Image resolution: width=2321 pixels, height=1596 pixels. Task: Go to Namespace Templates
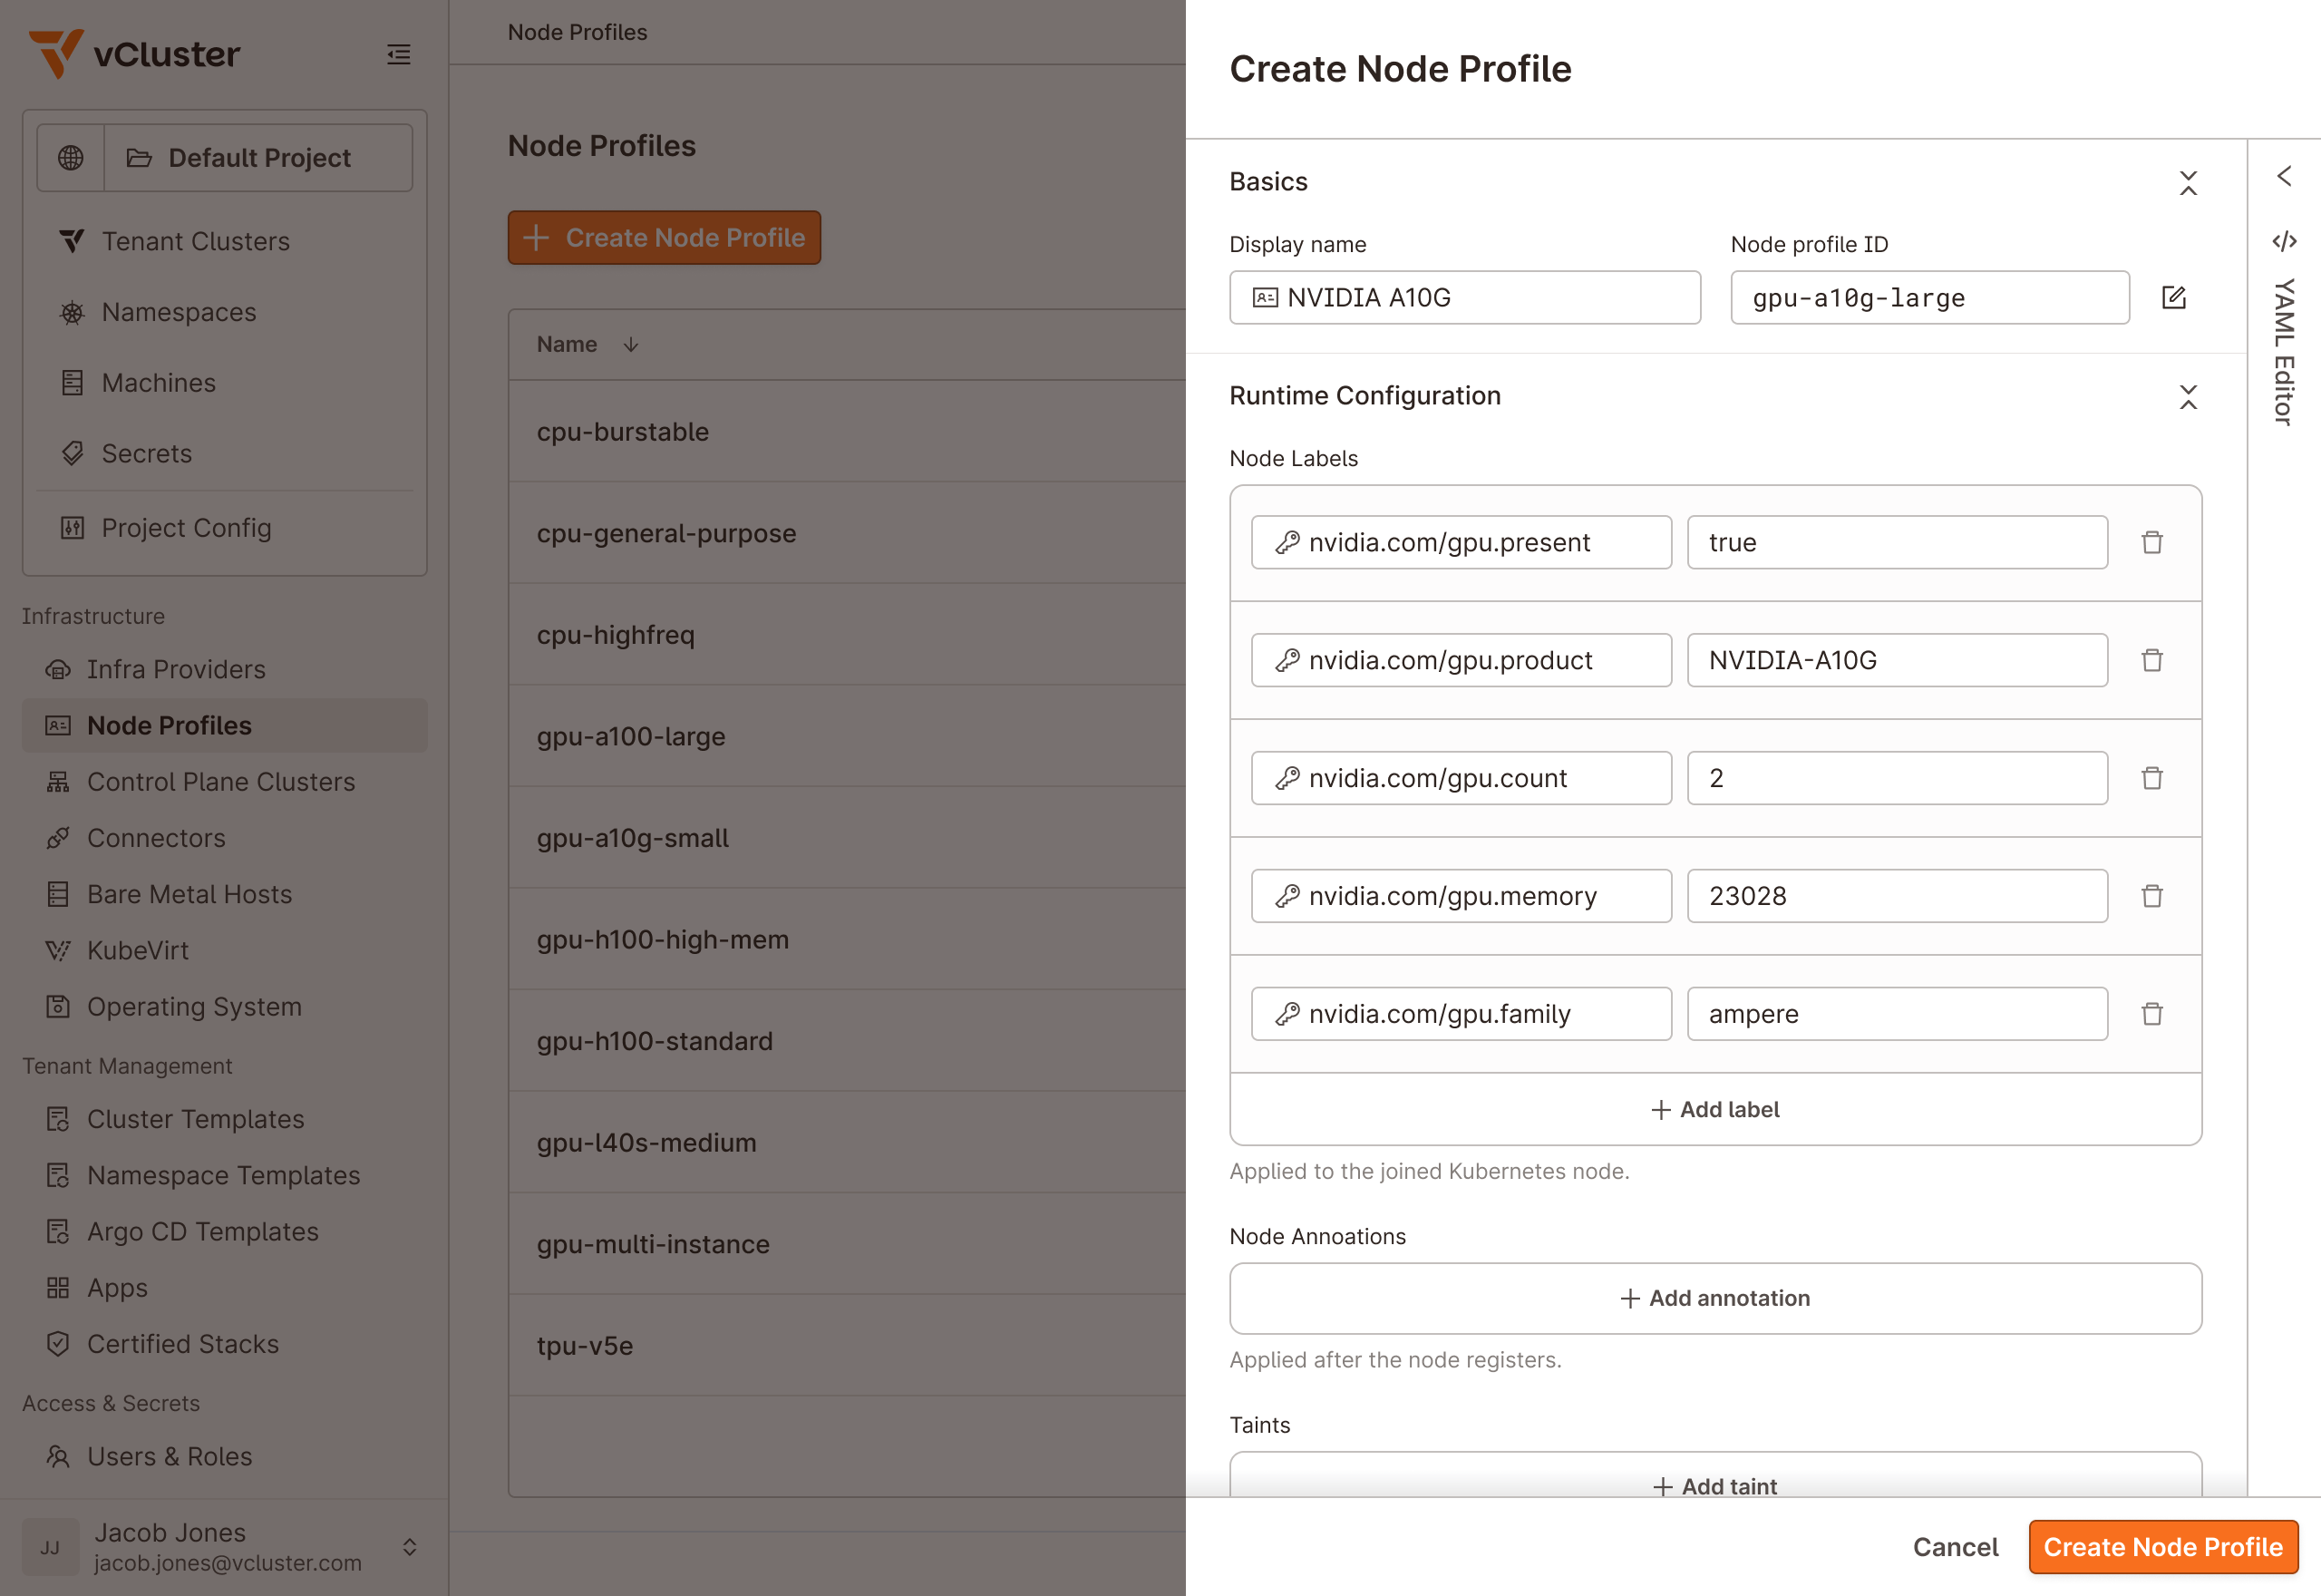225,1175
